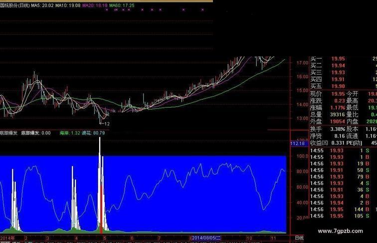Viewport: 377px width, 243px height.
Task: Select the MA10: 19.08 indicator label
Action: point(68,5)
